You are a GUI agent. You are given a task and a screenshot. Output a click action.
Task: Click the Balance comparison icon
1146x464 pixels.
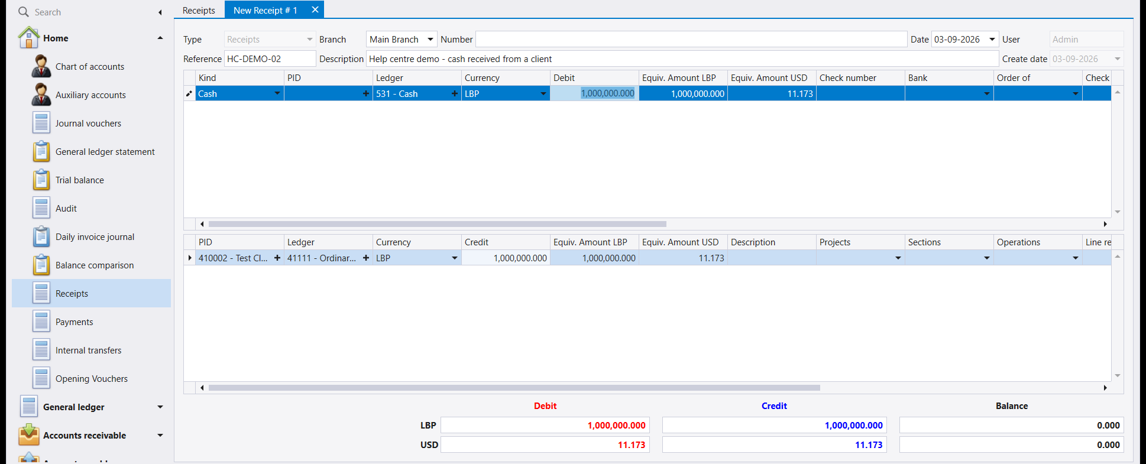click(x=41, y=265)
